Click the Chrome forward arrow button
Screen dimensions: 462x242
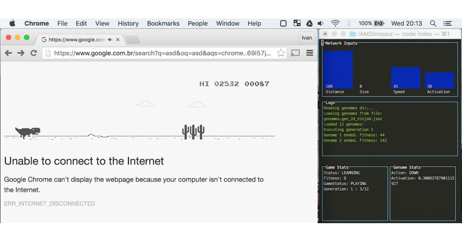click(x=21, y=53)
